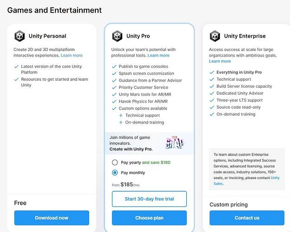
Task: Click the plus icon beside Technical support
Action: pyautogui.click(x=121, y=116)
